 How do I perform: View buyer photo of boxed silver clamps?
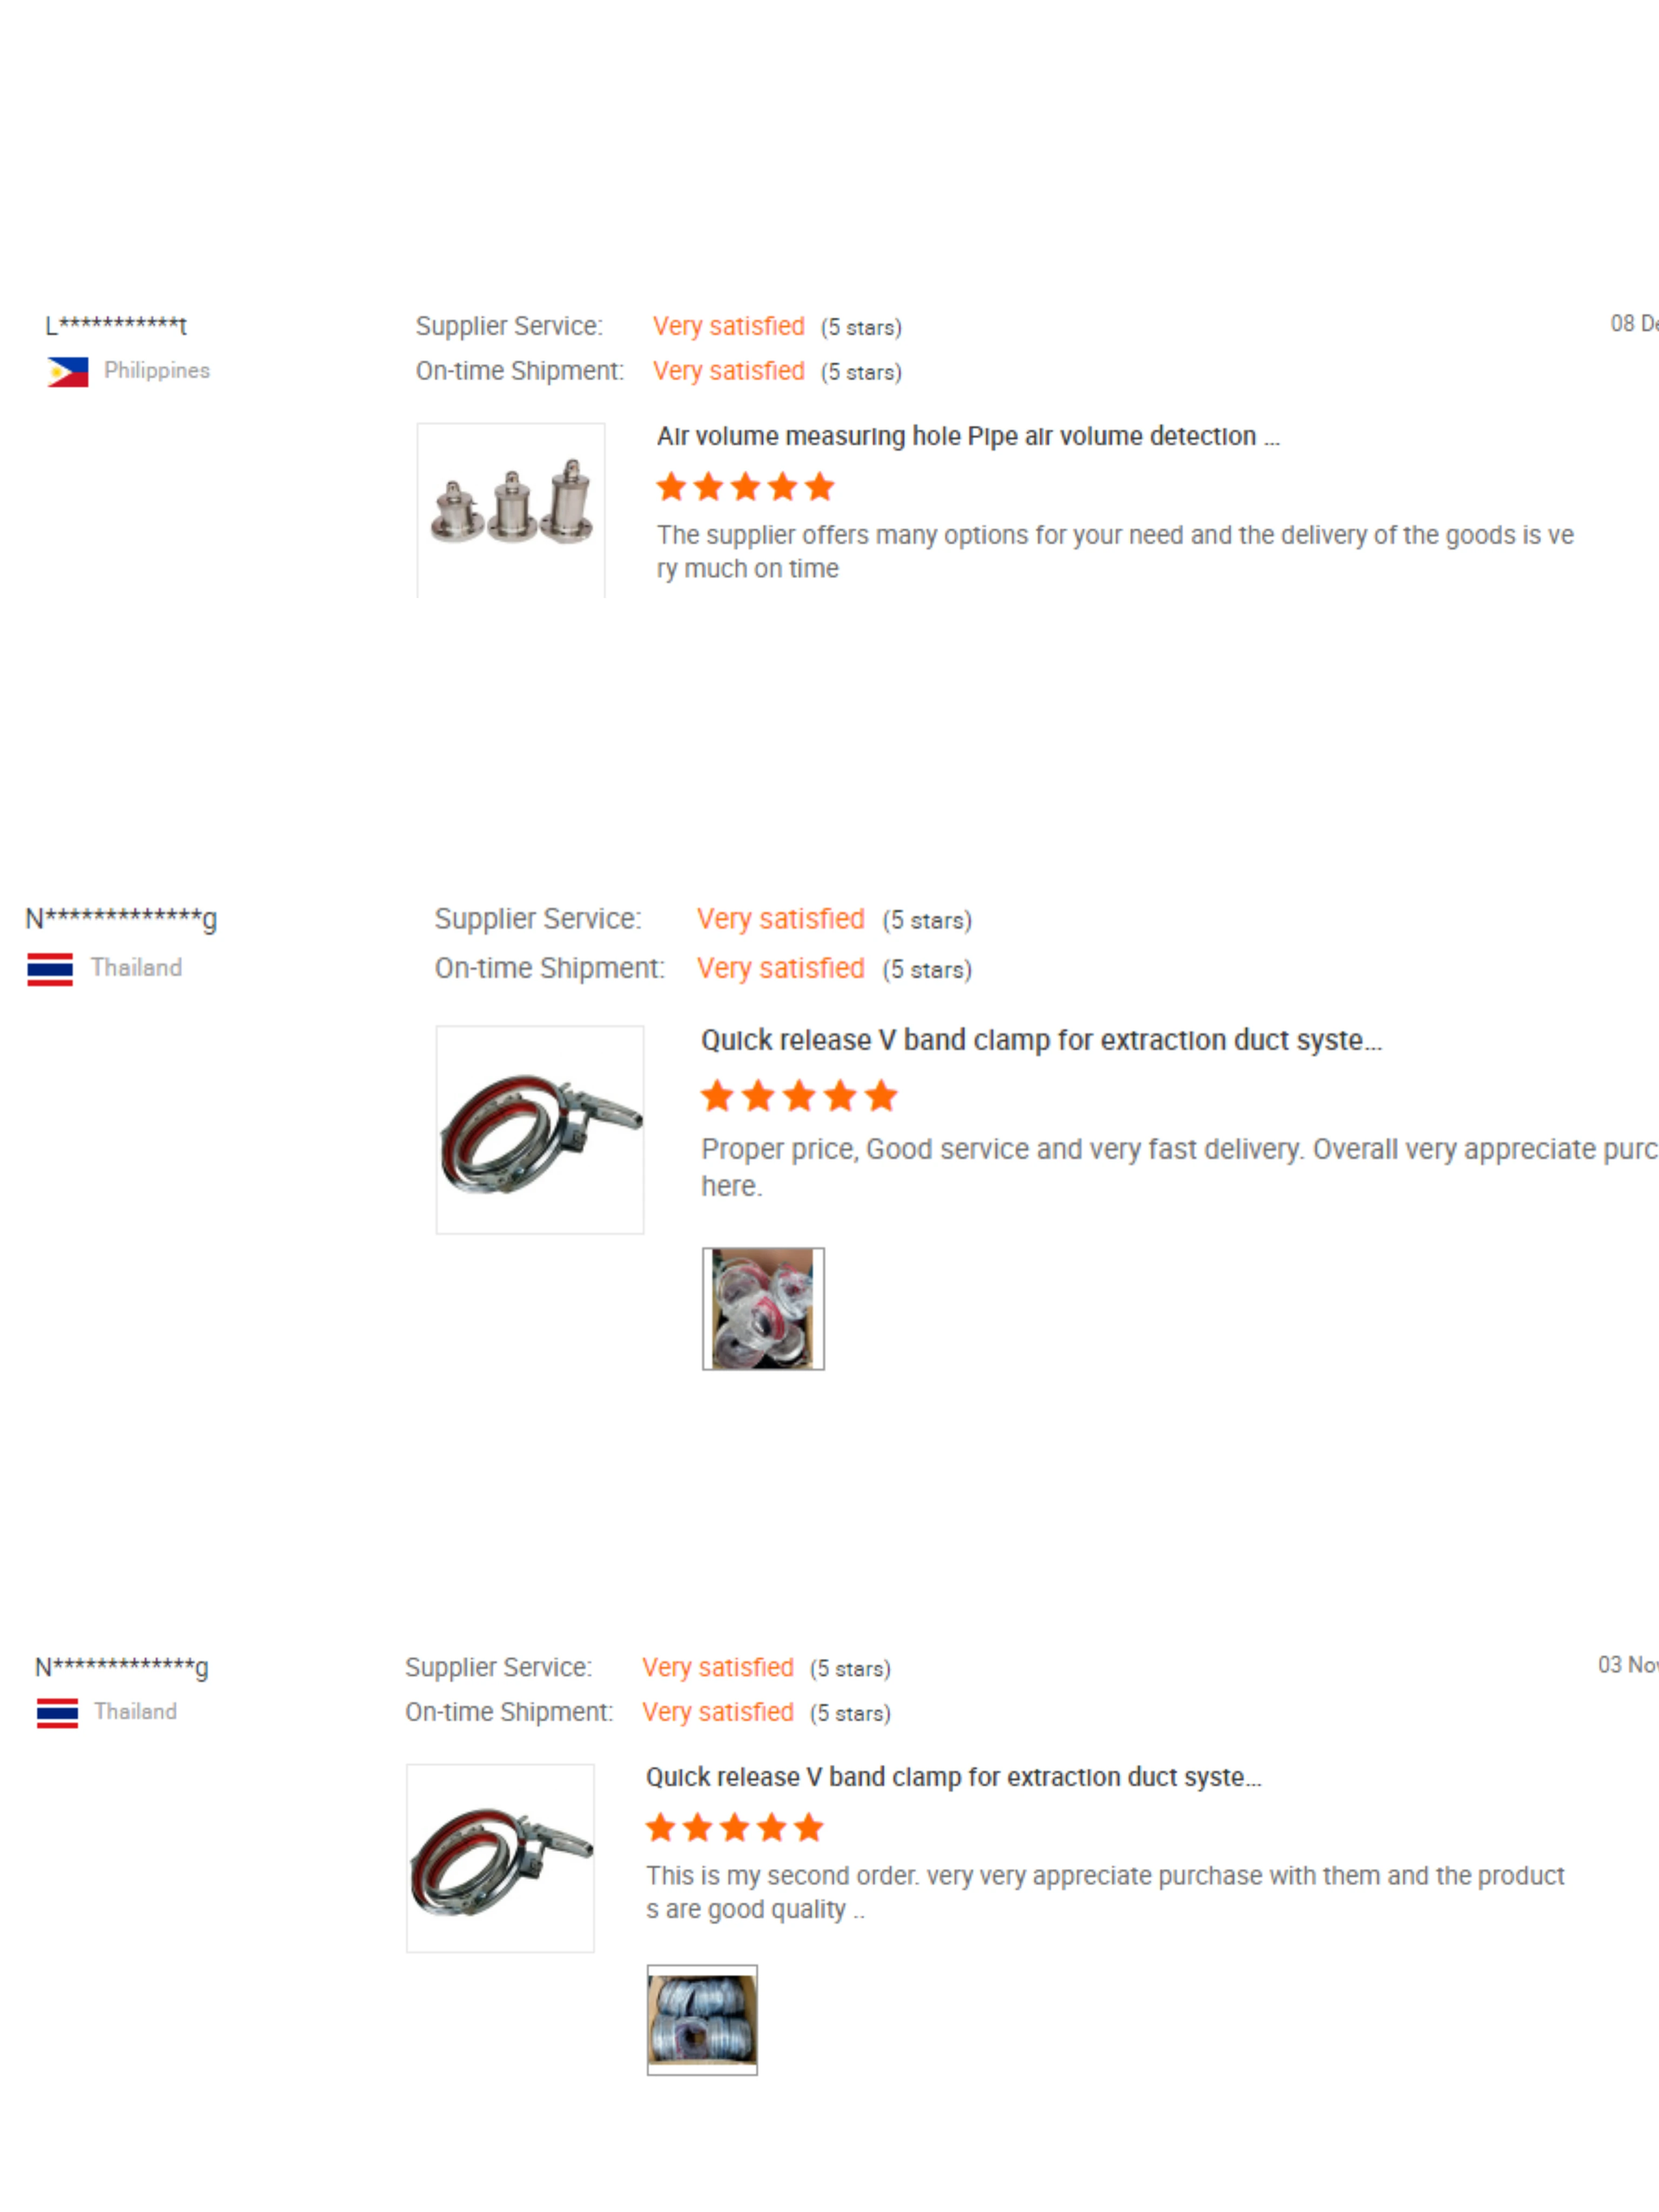tap(702, 2020)
